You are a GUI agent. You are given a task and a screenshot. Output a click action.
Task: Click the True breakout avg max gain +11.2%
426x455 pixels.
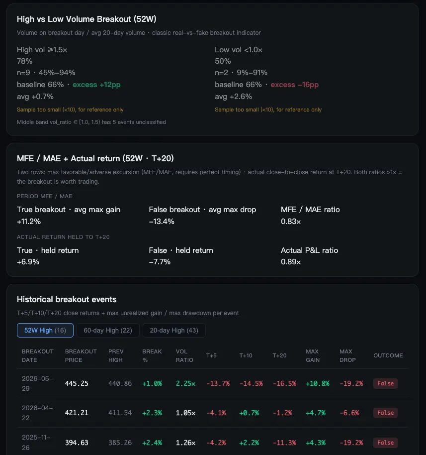(29, 222)
